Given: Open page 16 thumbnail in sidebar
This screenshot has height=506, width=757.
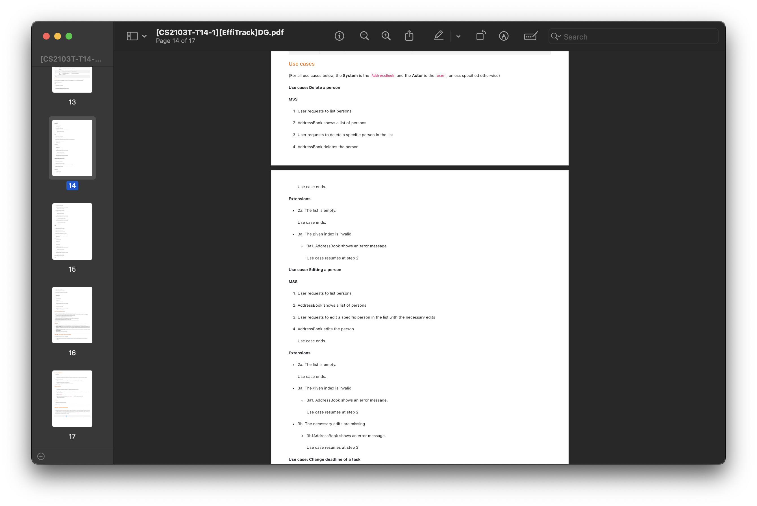Looking at the screenshot, I should [72, 315].
